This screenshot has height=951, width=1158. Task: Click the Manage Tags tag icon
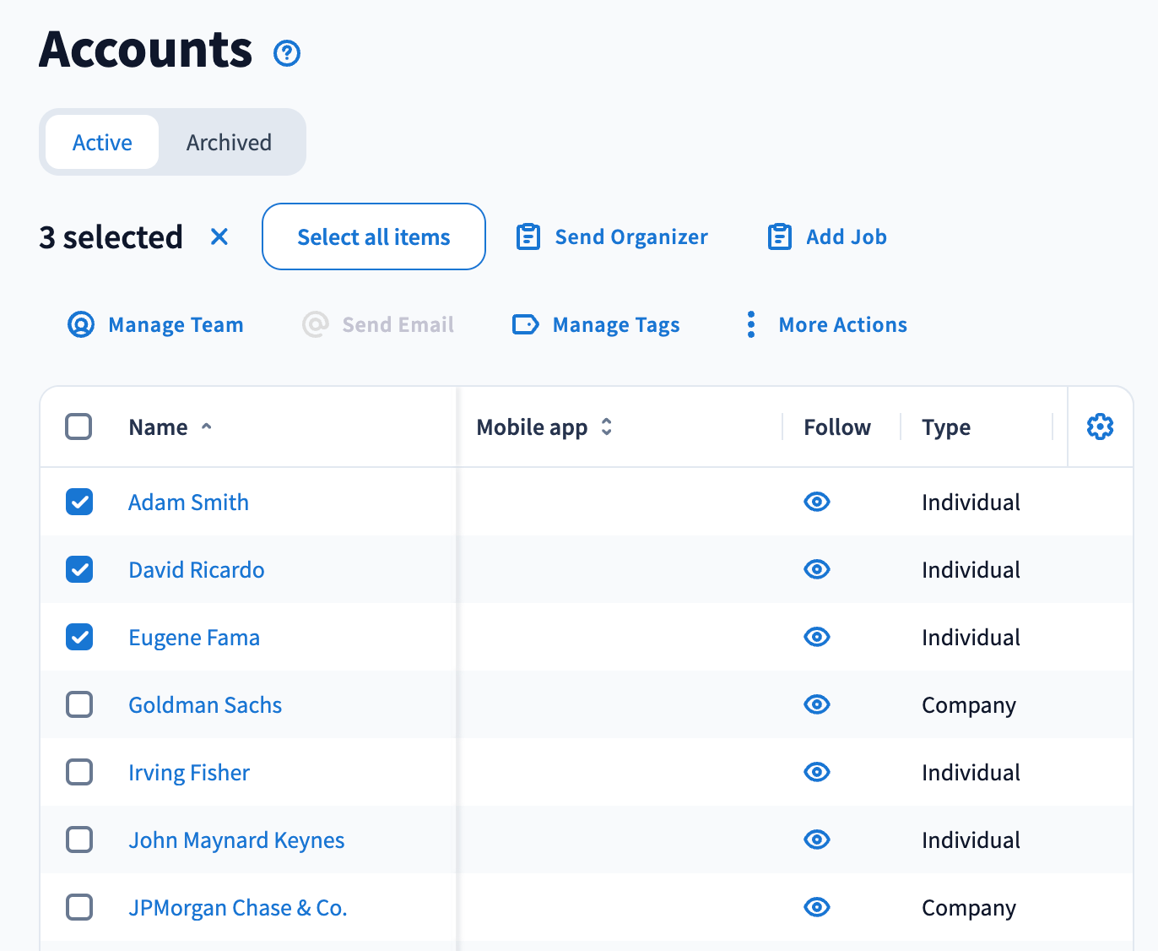(525, 325)
